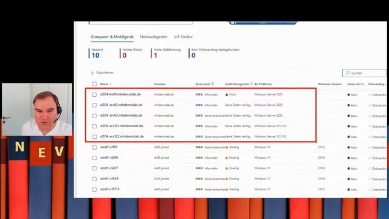This screenshot has width=389, height=219.
Task: Click the risk level bars for d204-srv02
Action: point(199,105)
